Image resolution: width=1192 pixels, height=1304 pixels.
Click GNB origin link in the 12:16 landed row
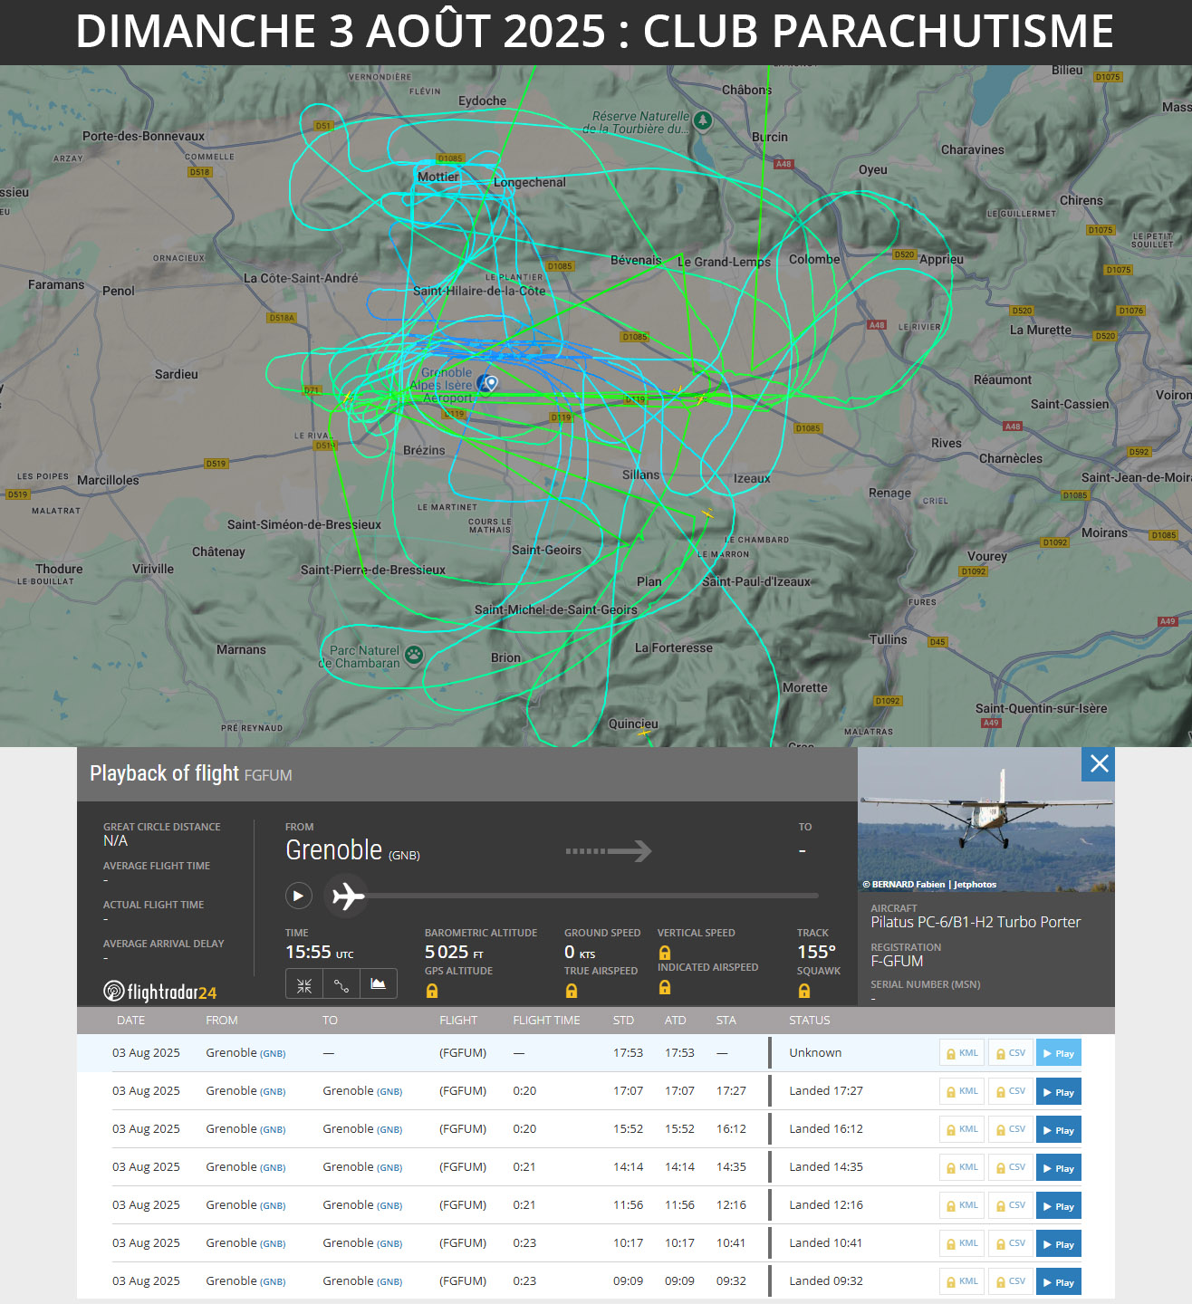[x=273, y=1206]
